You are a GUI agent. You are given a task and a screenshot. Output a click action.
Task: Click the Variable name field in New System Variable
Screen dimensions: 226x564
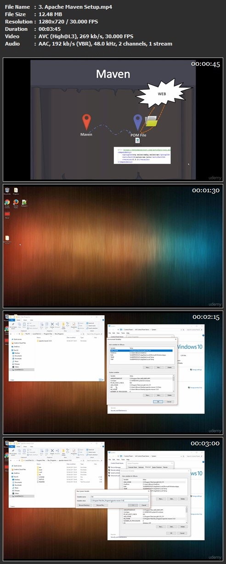click(119, 496)
